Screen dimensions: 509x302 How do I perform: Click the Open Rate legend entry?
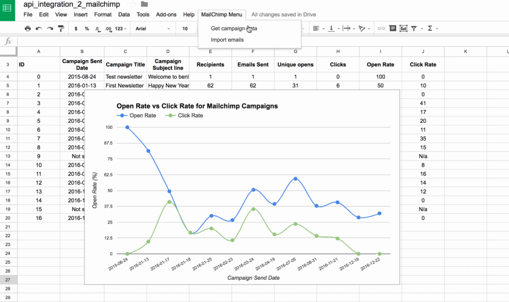(x=136, y=115)
